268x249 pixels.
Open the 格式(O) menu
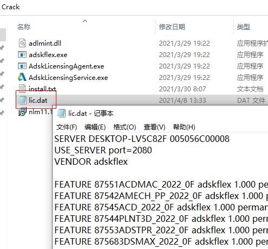pyautogui.click(x=125, y=127)
